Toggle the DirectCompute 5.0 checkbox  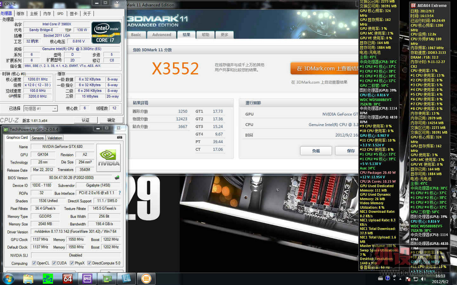(x=89, y=263)
